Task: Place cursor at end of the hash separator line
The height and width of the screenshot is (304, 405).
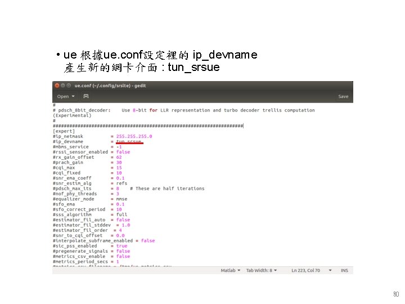Action: [x=244, y=126]
